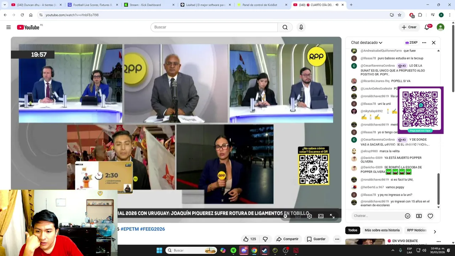Select the RPP Noticias chip
This screenshot has height=256, width=455.
(x=417, y=230)
